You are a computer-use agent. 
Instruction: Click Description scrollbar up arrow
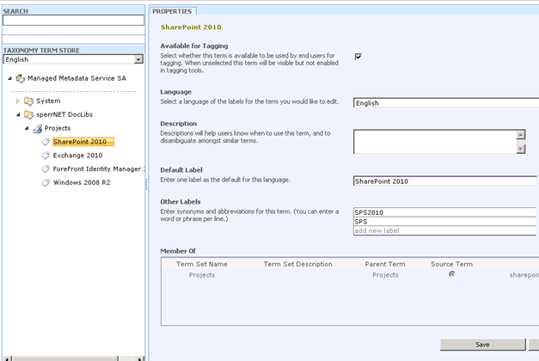click(521, 135)
